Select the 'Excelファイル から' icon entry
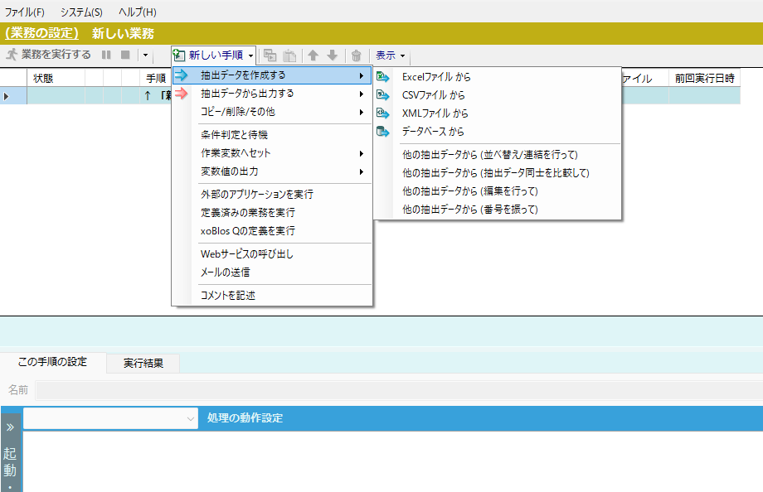763x492 pixels. coord(382,77)
